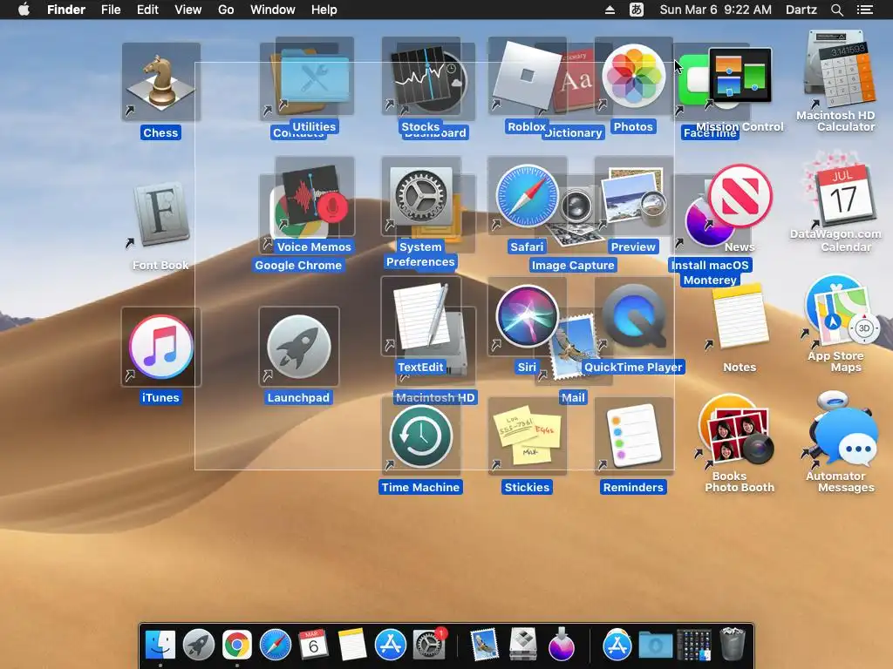Open System Preferences with badge in Dock
Viewport: 893px width, 669px height.
(429, 645)
